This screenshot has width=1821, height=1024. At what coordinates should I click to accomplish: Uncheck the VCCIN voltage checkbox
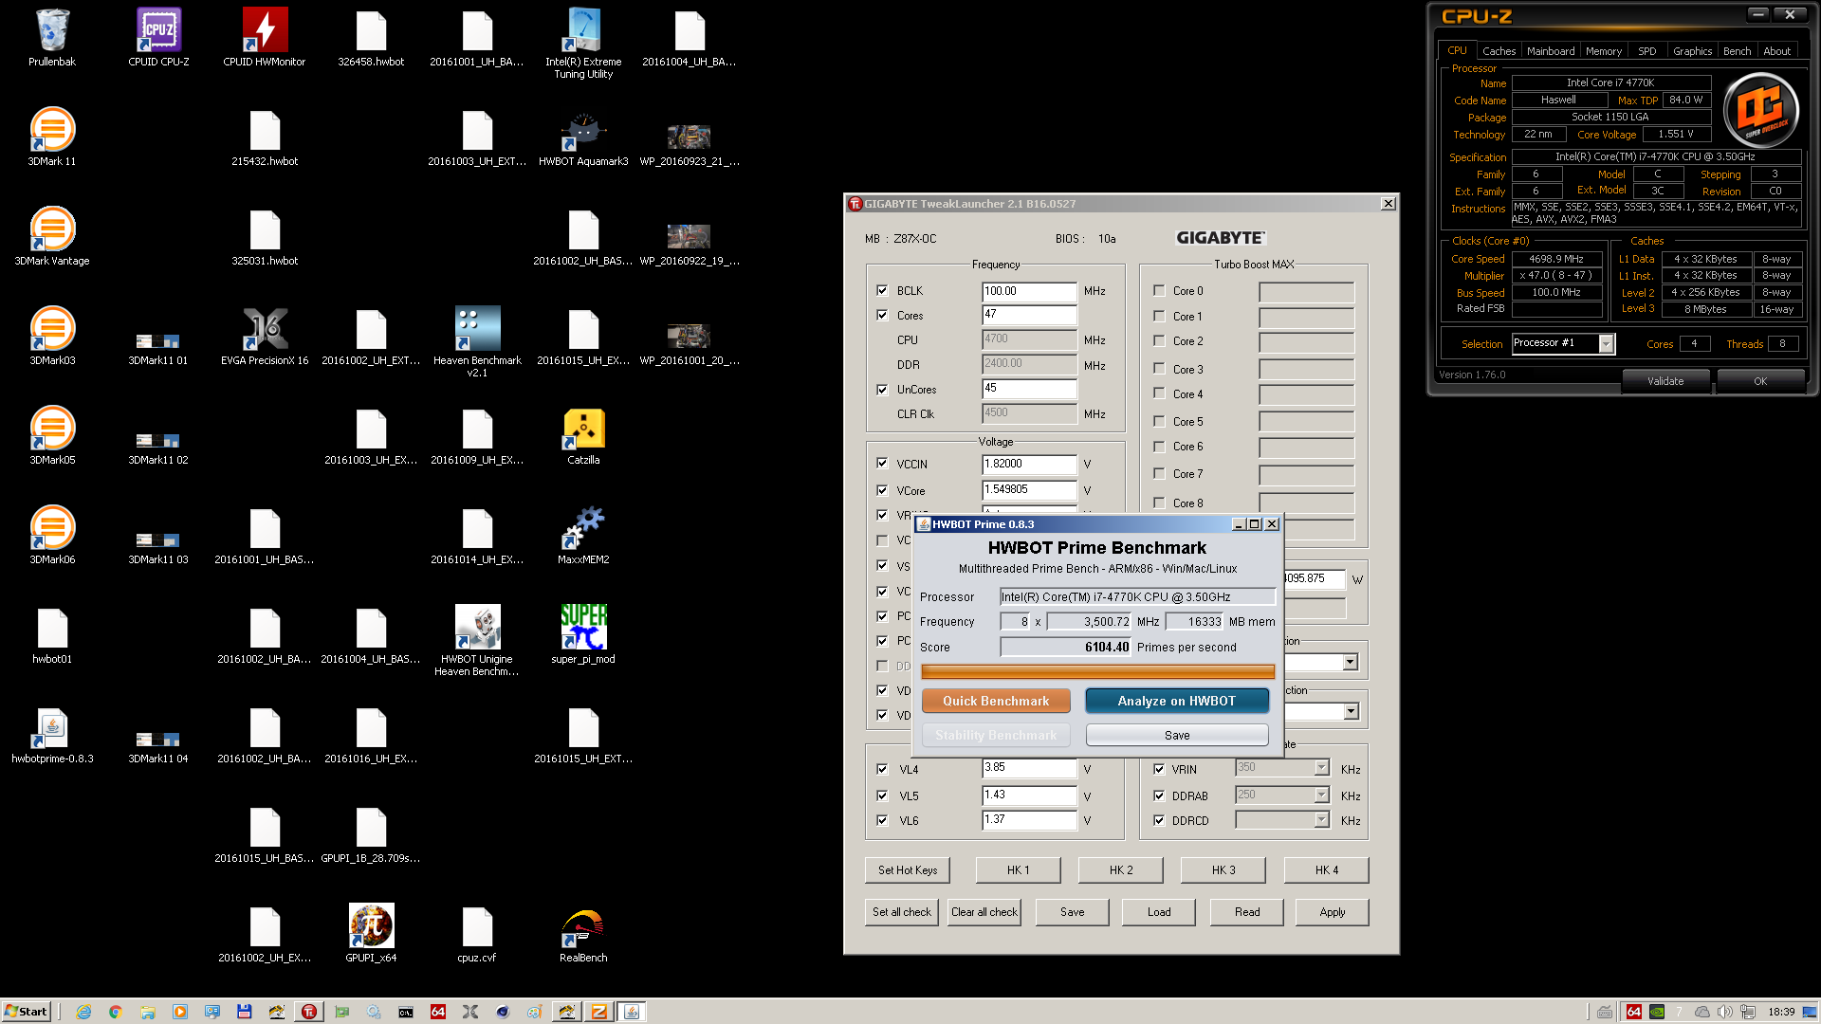point(882,464)
